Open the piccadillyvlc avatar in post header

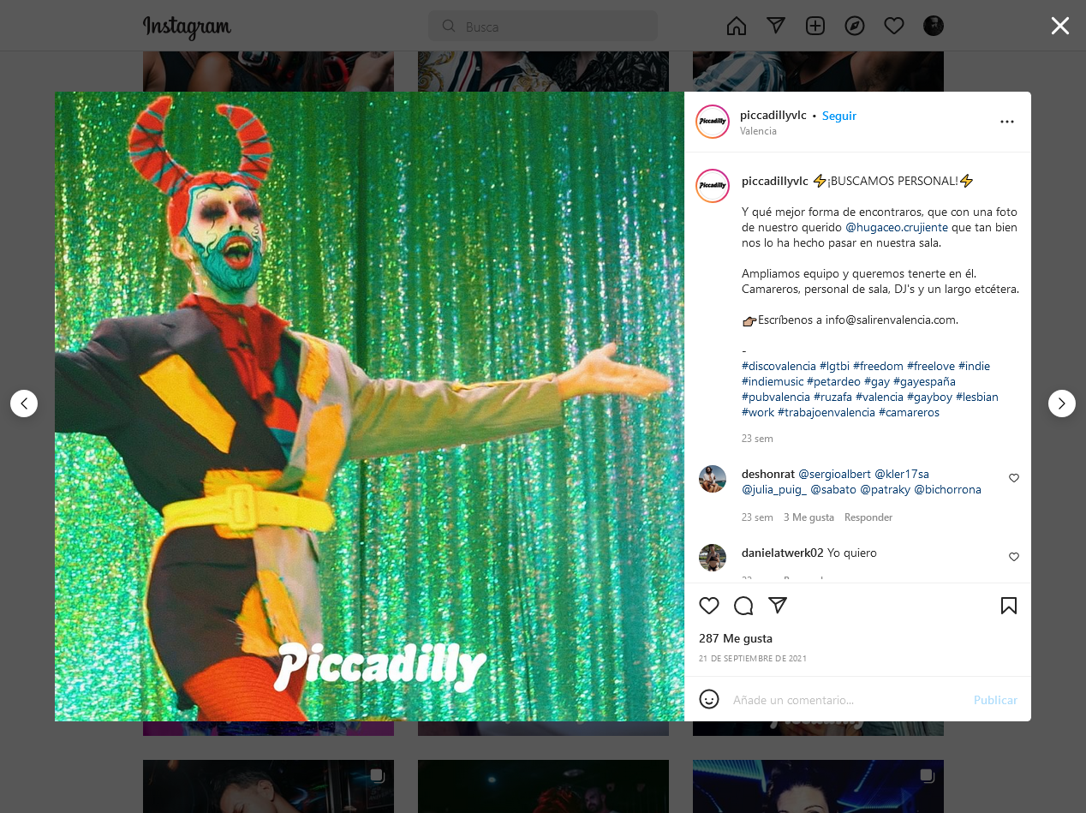[713, 122]
